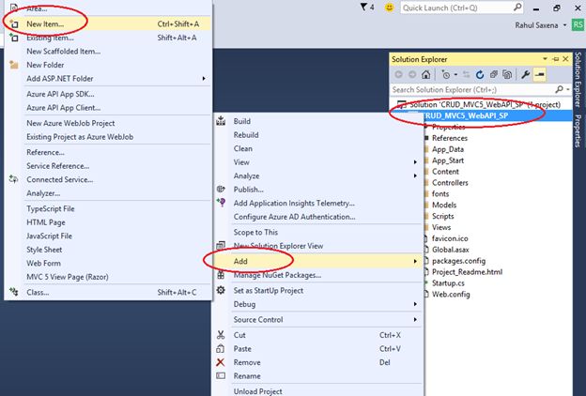Select Startup.cs in Solution Explorer
This screenshot has width=586, height=396.
coord(448,282)
